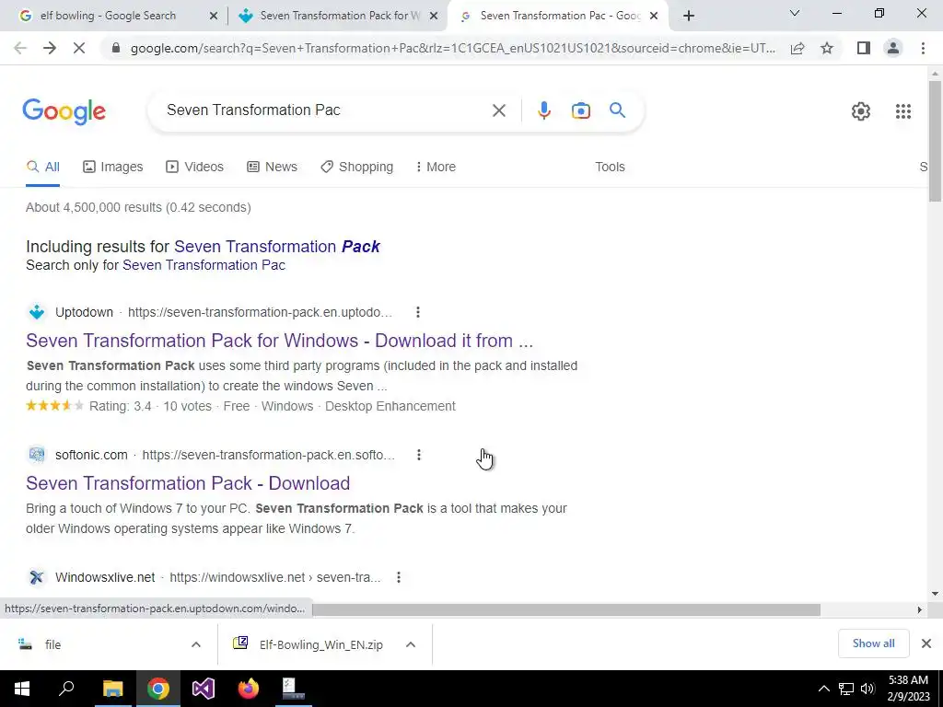The height and width of the screenshot is (707, 943).
Task: Click the horizontal scrollbar thumb
Action: click(x=566, y=609)
